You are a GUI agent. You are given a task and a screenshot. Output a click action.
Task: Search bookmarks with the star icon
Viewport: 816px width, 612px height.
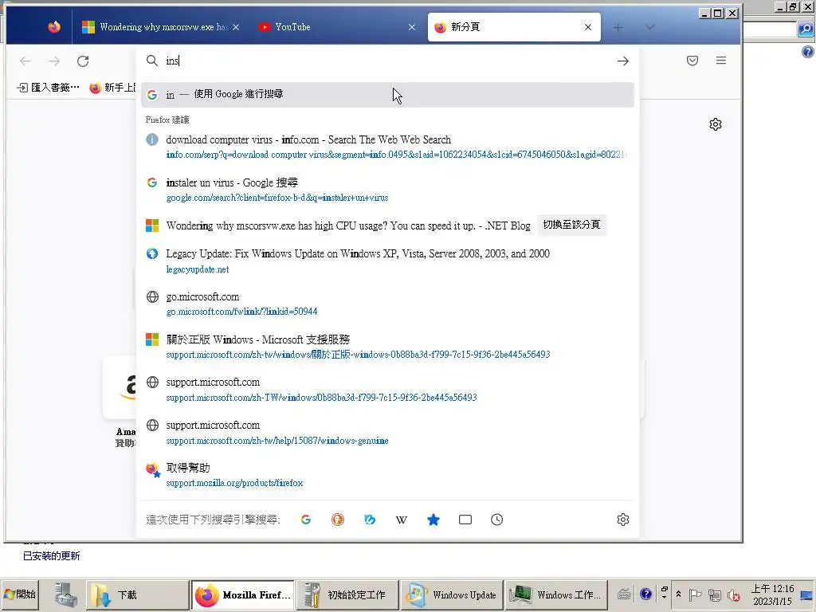tap(433, 520)
